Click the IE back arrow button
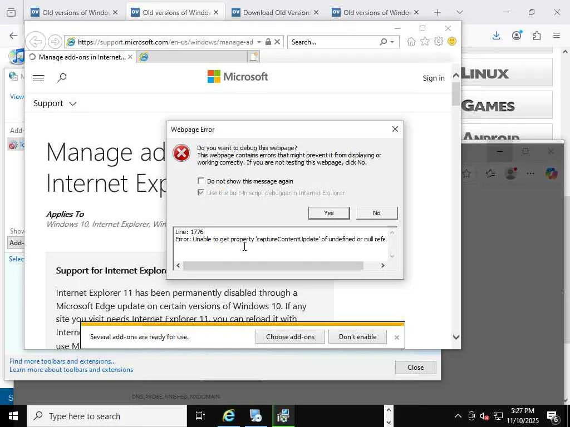Viewport: 570px width, 427px height. 35,42
